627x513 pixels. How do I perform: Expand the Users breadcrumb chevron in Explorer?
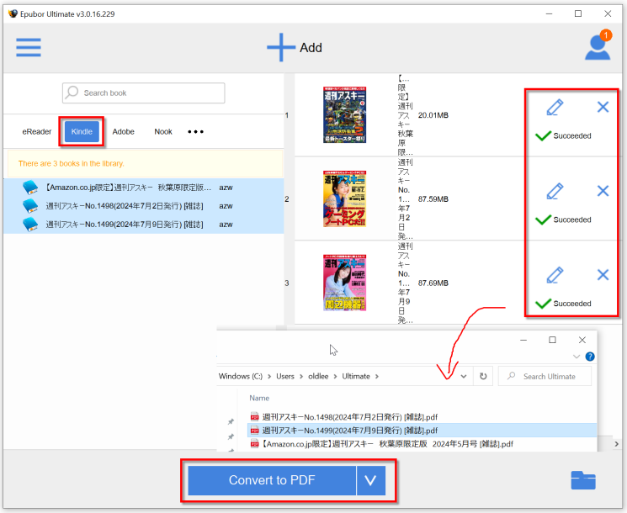click(x=301, y=377)
